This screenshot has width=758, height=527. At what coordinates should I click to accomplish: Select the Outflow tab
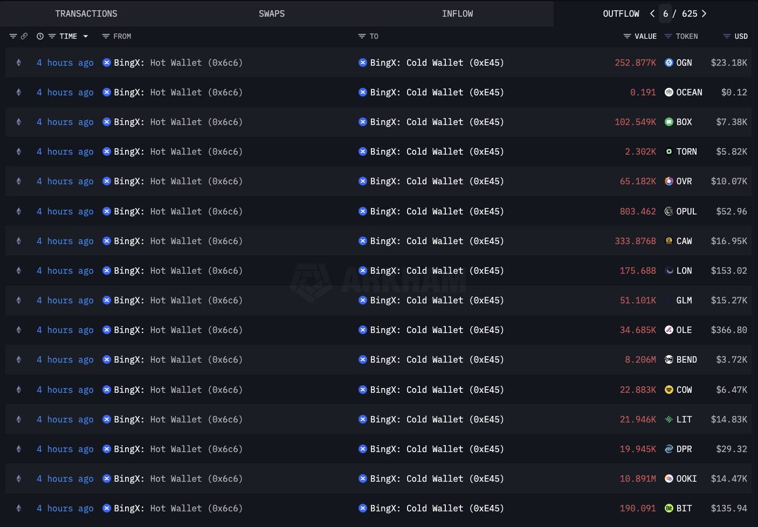(x=621, y=13)
